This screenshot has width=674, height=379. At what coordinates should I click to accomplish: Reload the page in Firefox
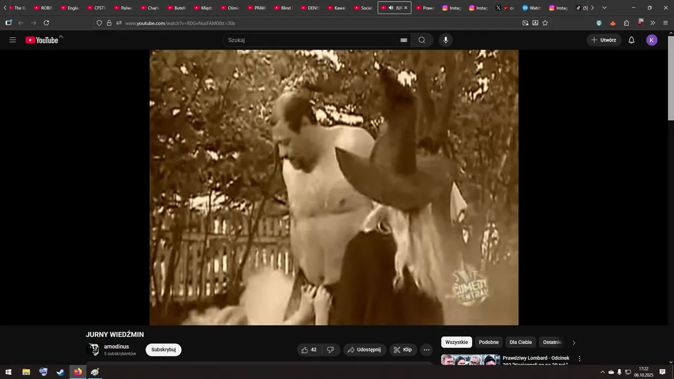46,23
